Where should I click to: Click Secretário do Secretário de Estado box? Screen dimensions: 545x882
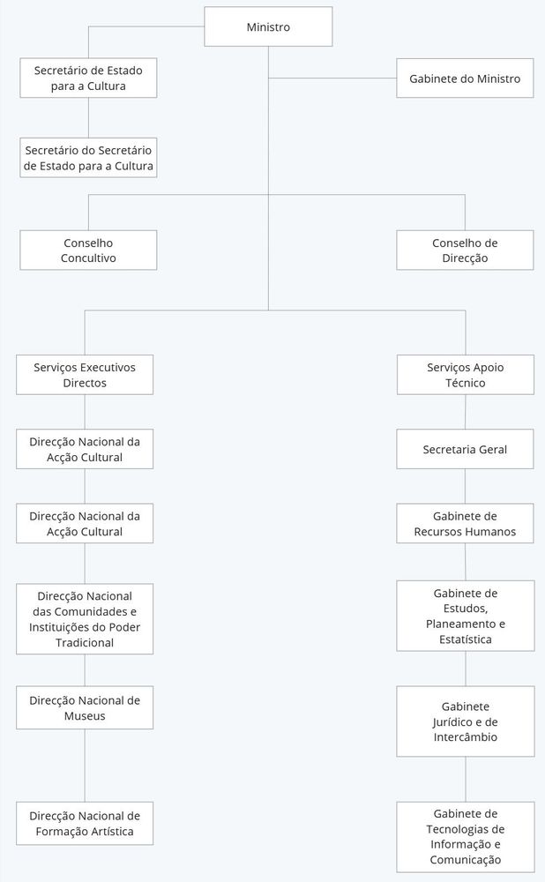click(x=88, y=158)
